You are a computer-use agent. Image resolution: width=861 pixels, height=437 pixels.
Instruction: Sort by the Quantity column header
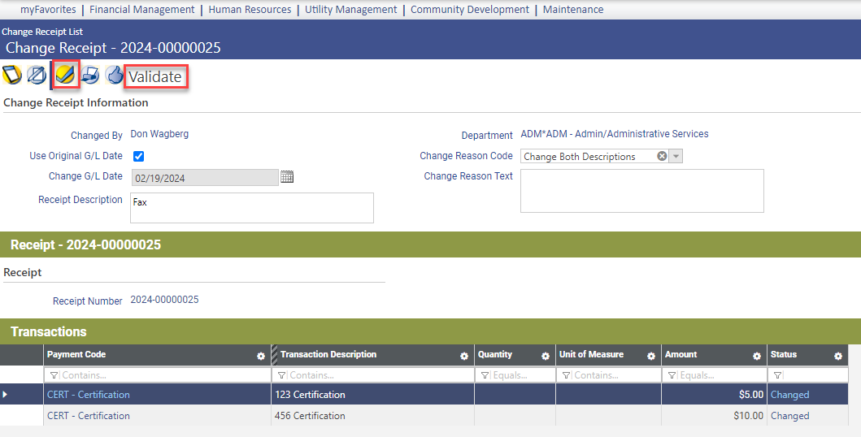tap(495, 354)
